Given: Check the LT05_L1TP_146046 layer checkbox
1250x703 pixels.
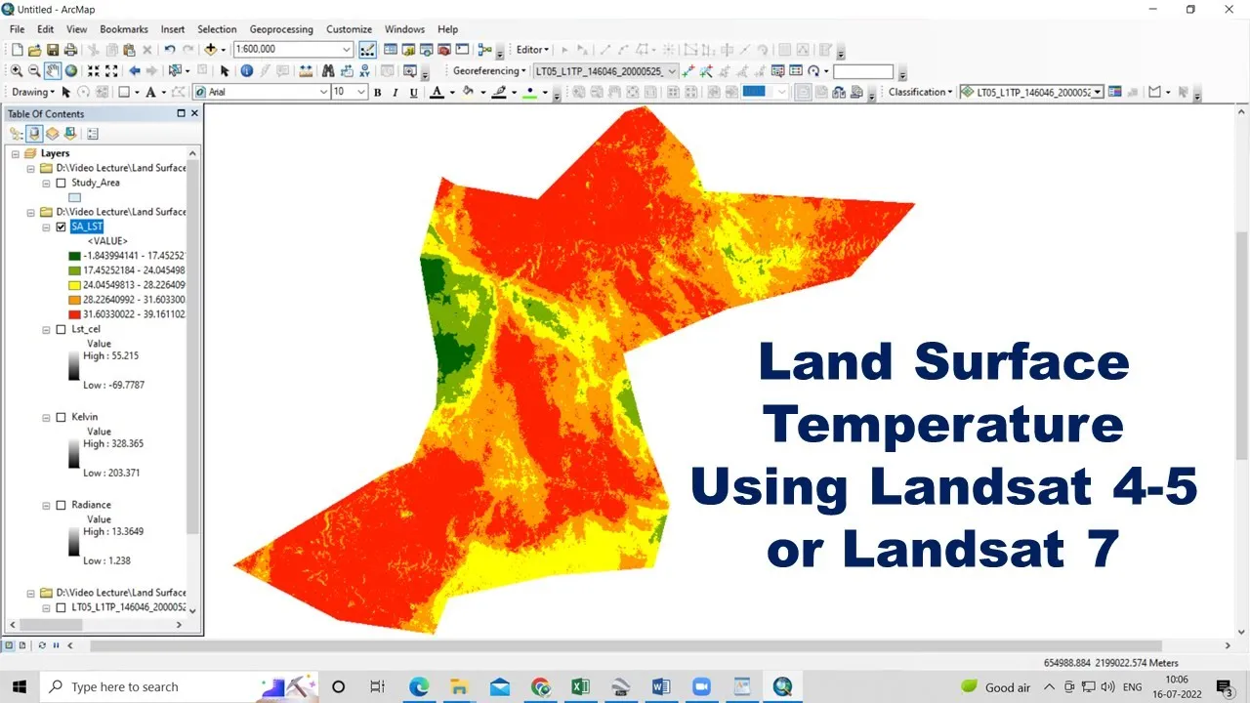Looking at the screenshot, I should [62, 607].
